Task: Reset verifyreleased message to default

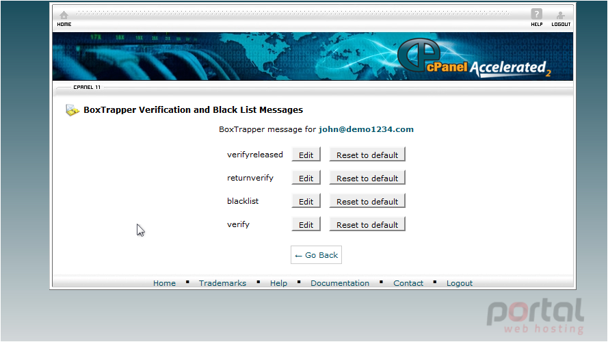Action: [x=367, y=155]
